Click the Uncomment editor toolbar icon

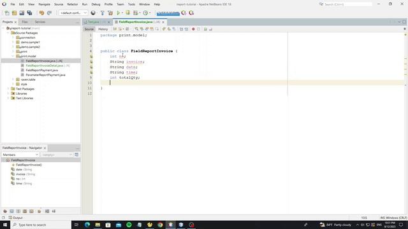[x=210, y=29]
